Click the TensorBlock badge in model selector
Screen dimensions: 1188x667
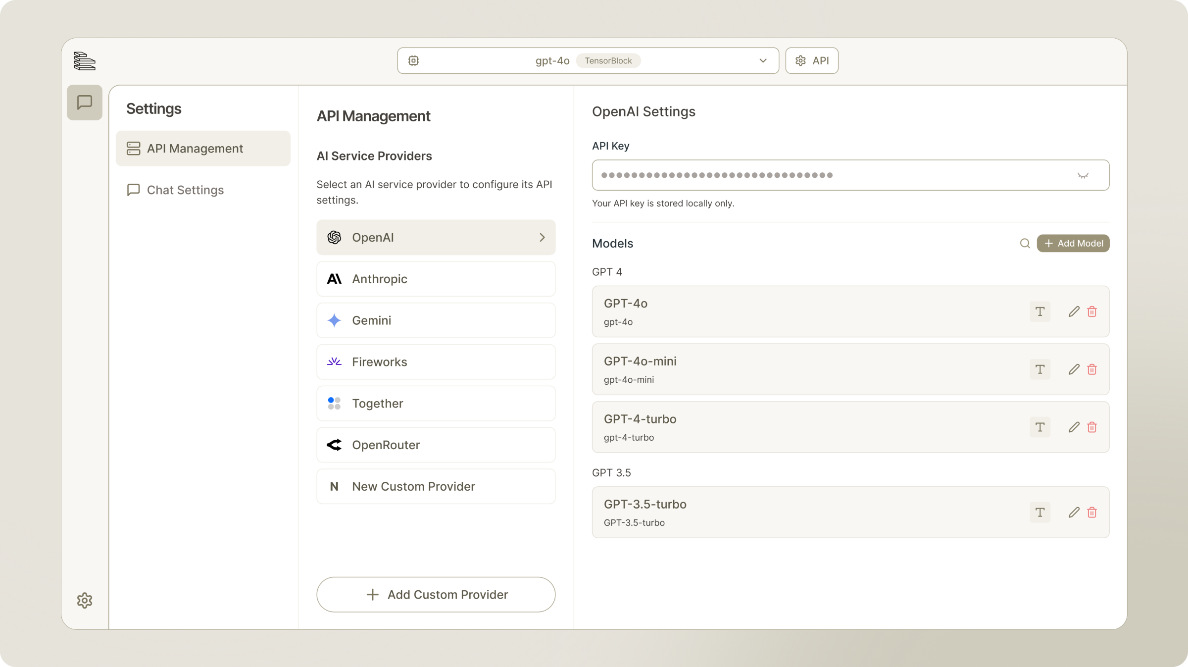click(x=608, y=60)
